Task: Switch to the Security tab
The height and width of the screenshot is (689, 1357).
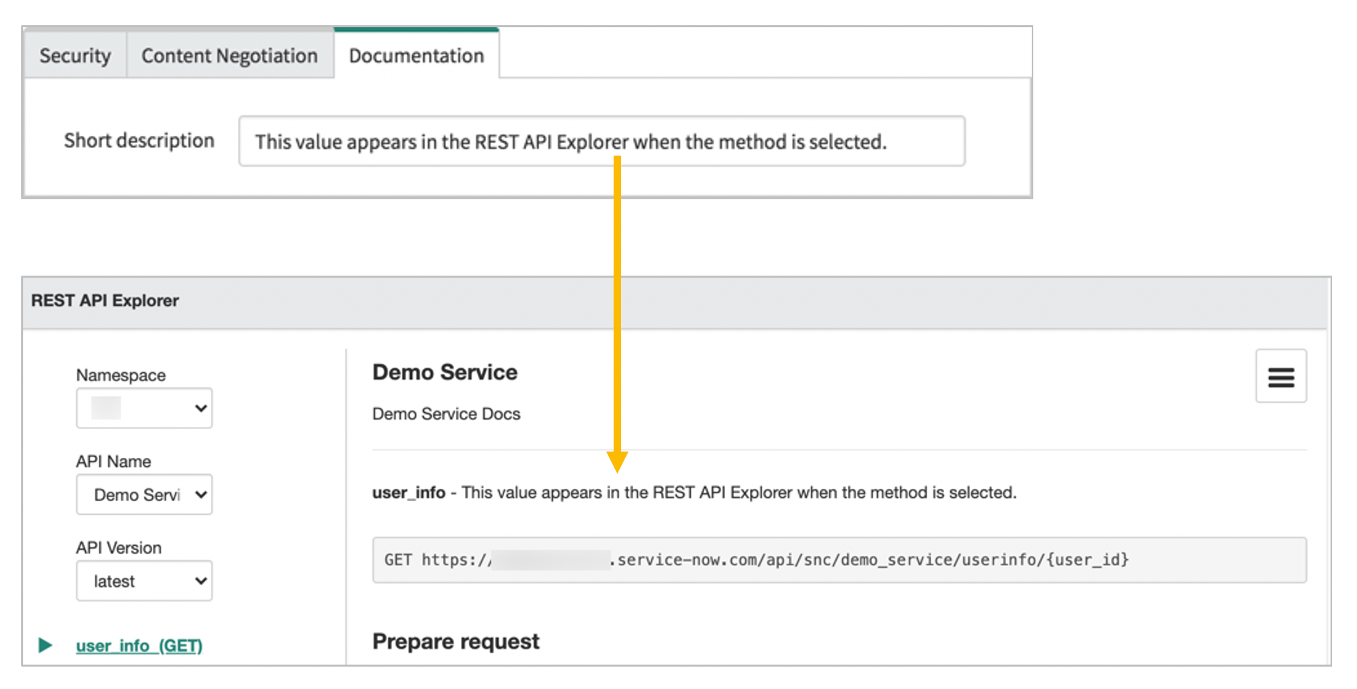Action: (x=75, y=55)
